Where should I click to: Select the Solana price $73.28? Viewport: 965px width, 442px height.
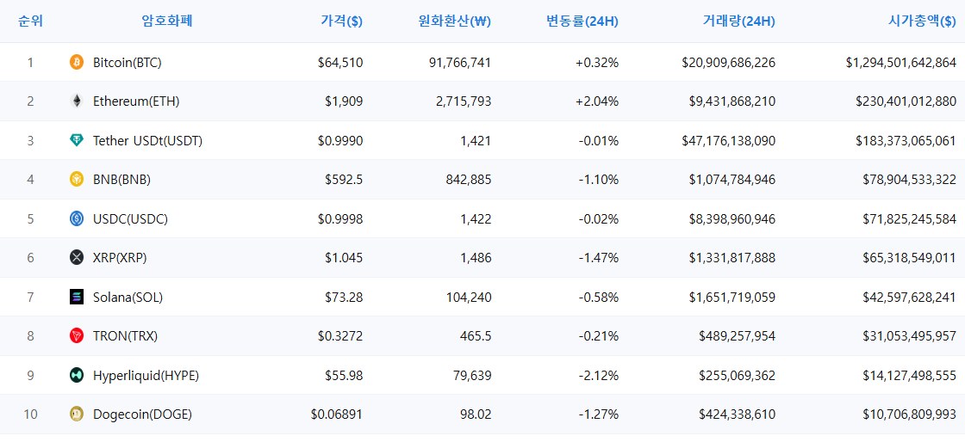click(x=344, y=298)
